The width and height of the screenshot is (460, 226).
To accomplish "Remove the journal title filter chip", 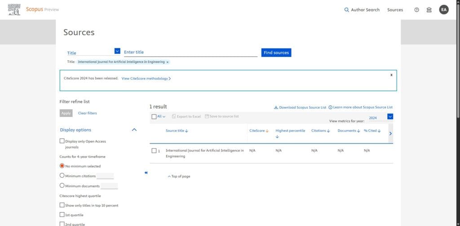I will pyautogui.click(x=168, y=62).
